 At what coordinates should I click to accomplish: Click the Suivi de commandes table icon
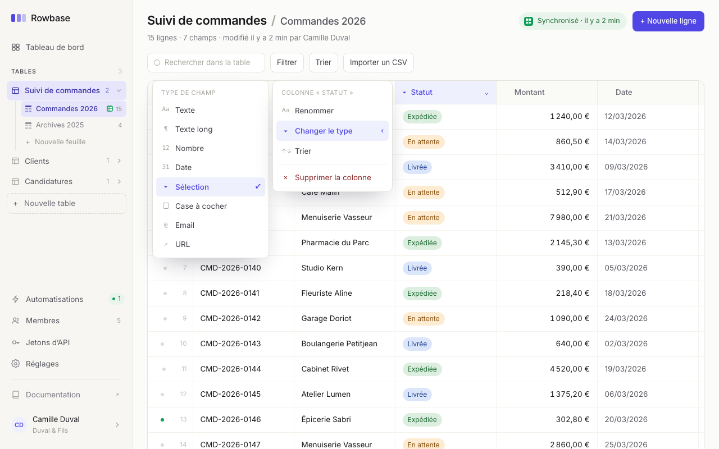pyautogui.click(x=15, y=90)
